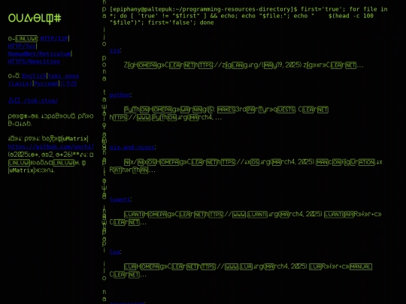Open the HTTP/I2P mirror link
406x304 pixels.
(x=54, y=38)
